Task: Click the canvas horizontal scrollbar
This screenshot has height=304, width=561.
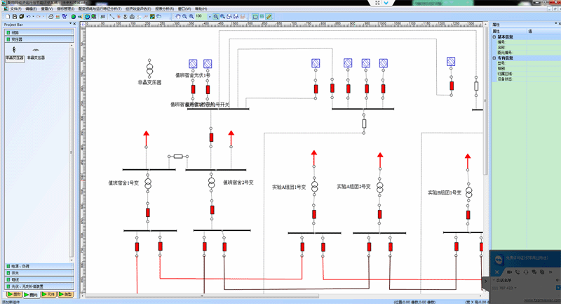Action: click(280, 297)
